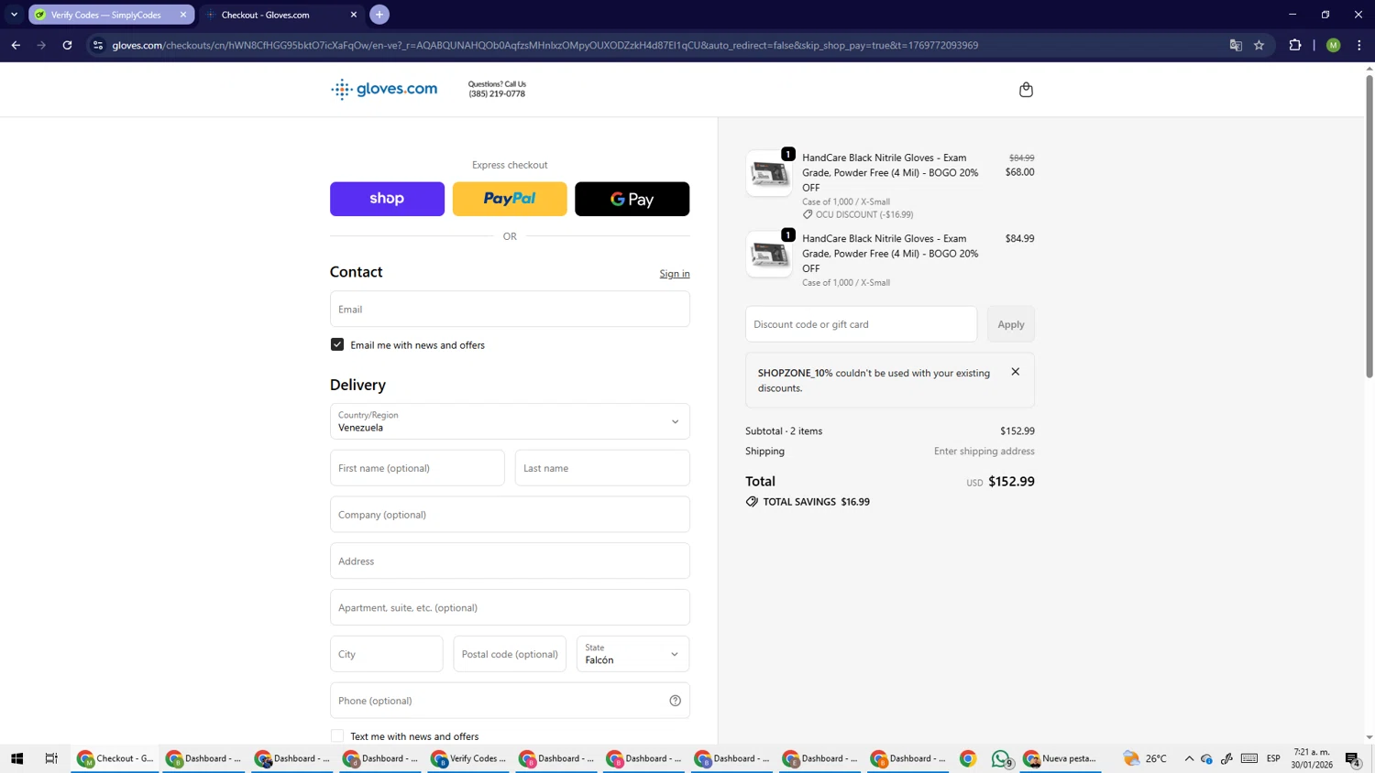Click the TOTAL SAVINGS $16.99 text
Image resolution: width=1375 pixels, height=773 pixels.
point(816,502)
